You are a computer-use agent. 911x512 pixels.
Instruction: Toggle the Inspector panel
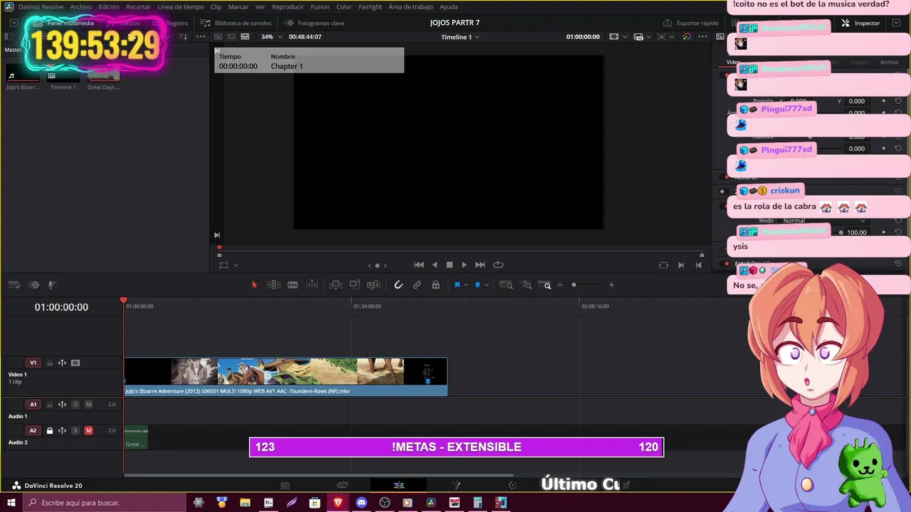point(860,23)
